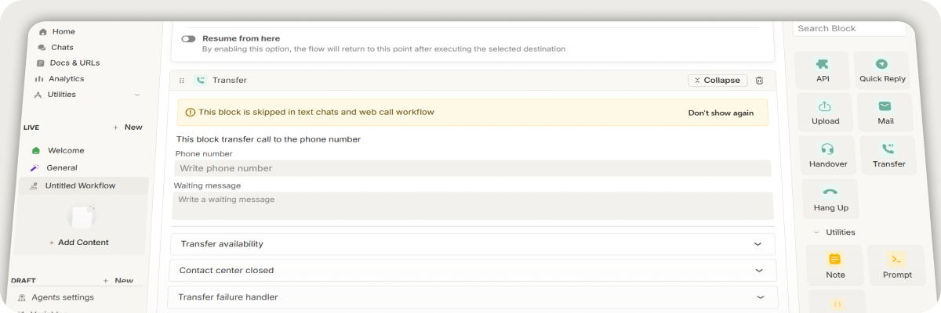Expand the Transfer failure handler section

472,297
